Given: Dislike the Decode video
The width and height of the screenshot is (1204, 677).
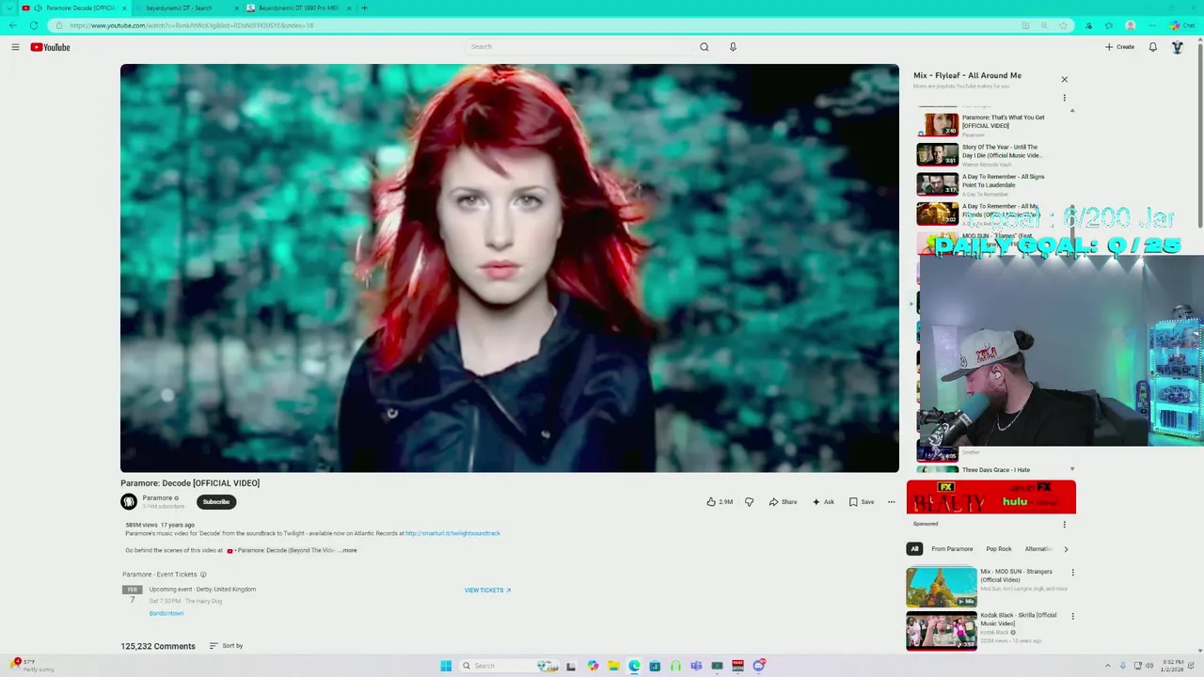Looking at the screenshot, I should 749,502.
